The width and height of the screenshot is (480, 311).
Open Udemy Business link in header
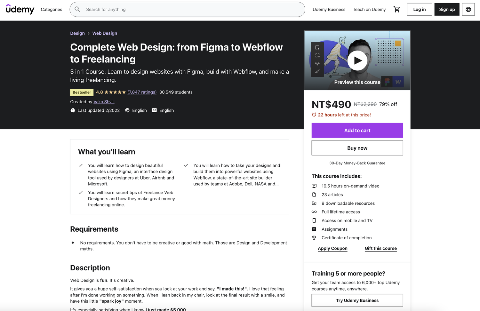pyautogui.click(x=329, y=10)
